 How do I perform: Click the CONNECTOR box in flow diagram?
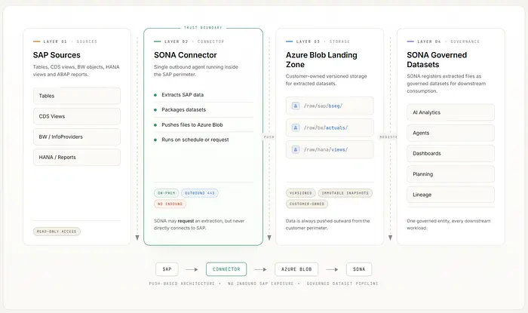(226, 269)
